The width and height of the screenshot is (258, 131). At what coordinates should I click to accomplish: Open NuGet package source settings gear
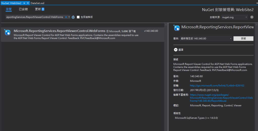[x=252, y=17]
